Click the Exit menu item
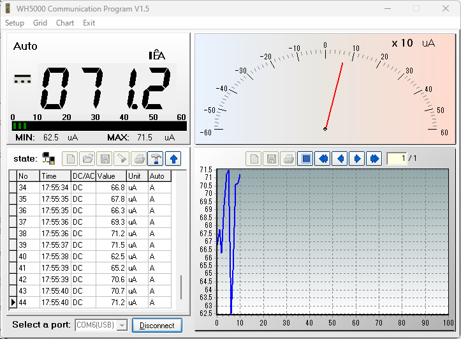 tap(89, 23)
